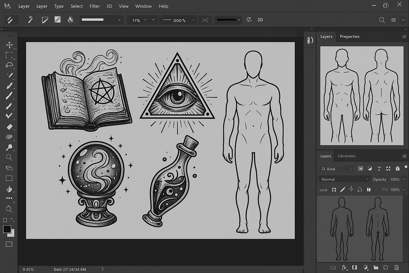This screenshot has height=273, width=409.
Task: Click the search magnifier in options bar
Action: pyautogui.click(x=382, y=20)
